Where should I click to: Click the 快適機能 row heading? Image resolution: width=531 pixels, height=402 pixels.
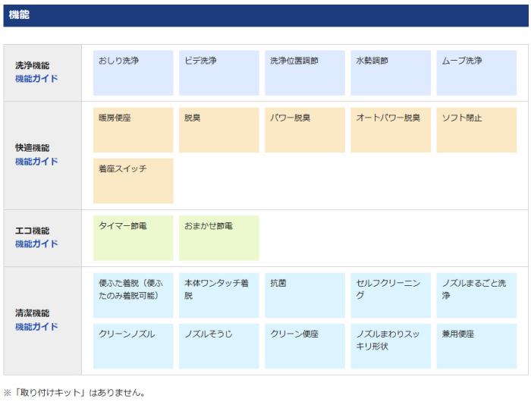point(32,148)
